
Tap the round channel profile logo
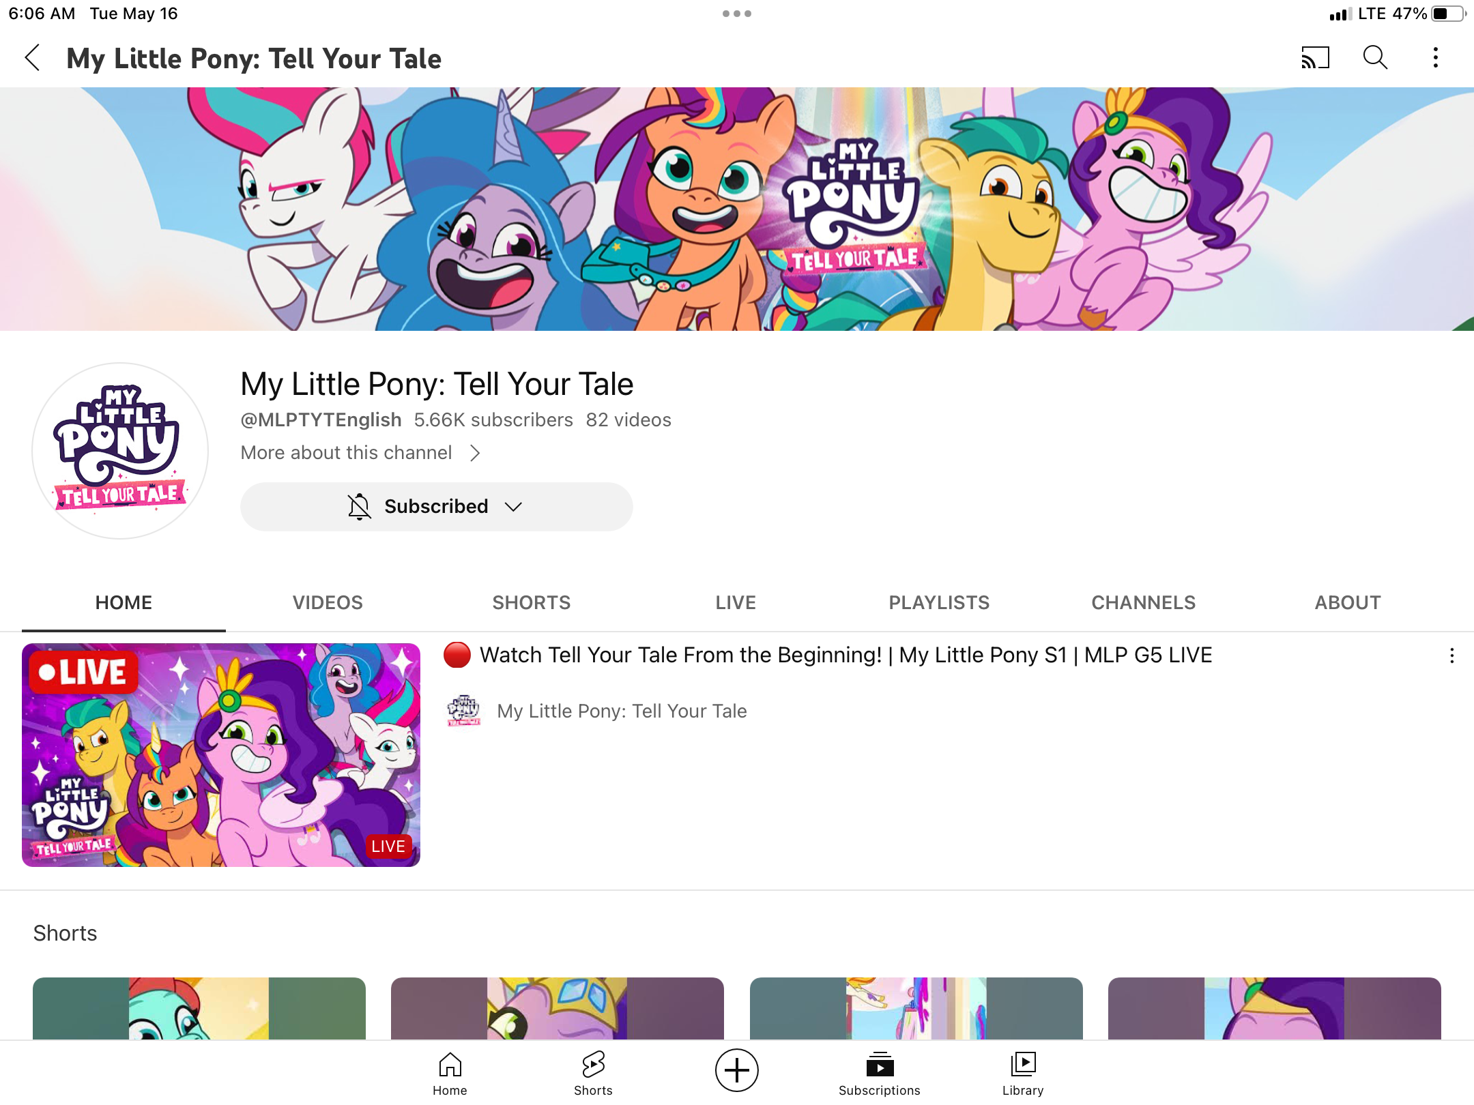pos(120,451)
